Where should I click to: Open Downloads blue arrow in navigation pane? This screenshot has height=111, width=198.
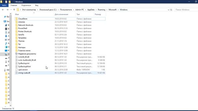click(6, 36)
